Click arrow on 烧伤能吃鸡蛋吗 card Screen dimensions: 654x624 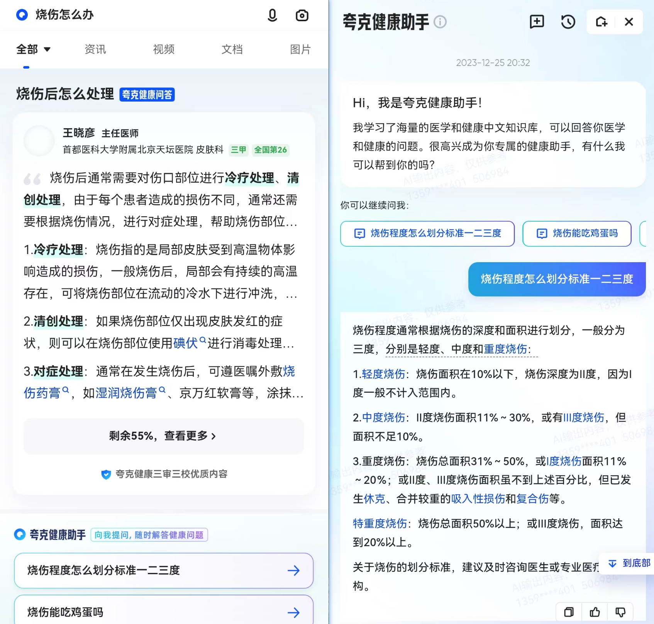pyautogui.click(x=293, y=612)
